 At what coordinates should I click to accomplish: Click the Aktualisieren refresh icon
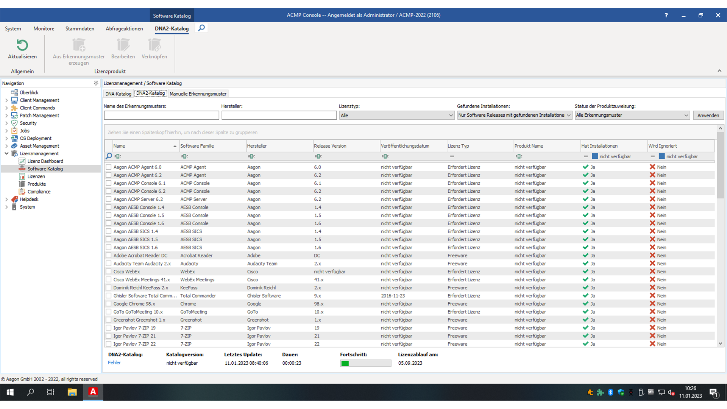22,45
